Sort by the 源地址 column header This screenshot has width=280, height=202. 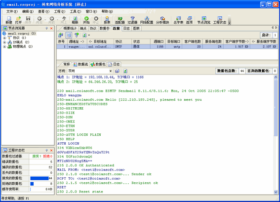[77, 41]
